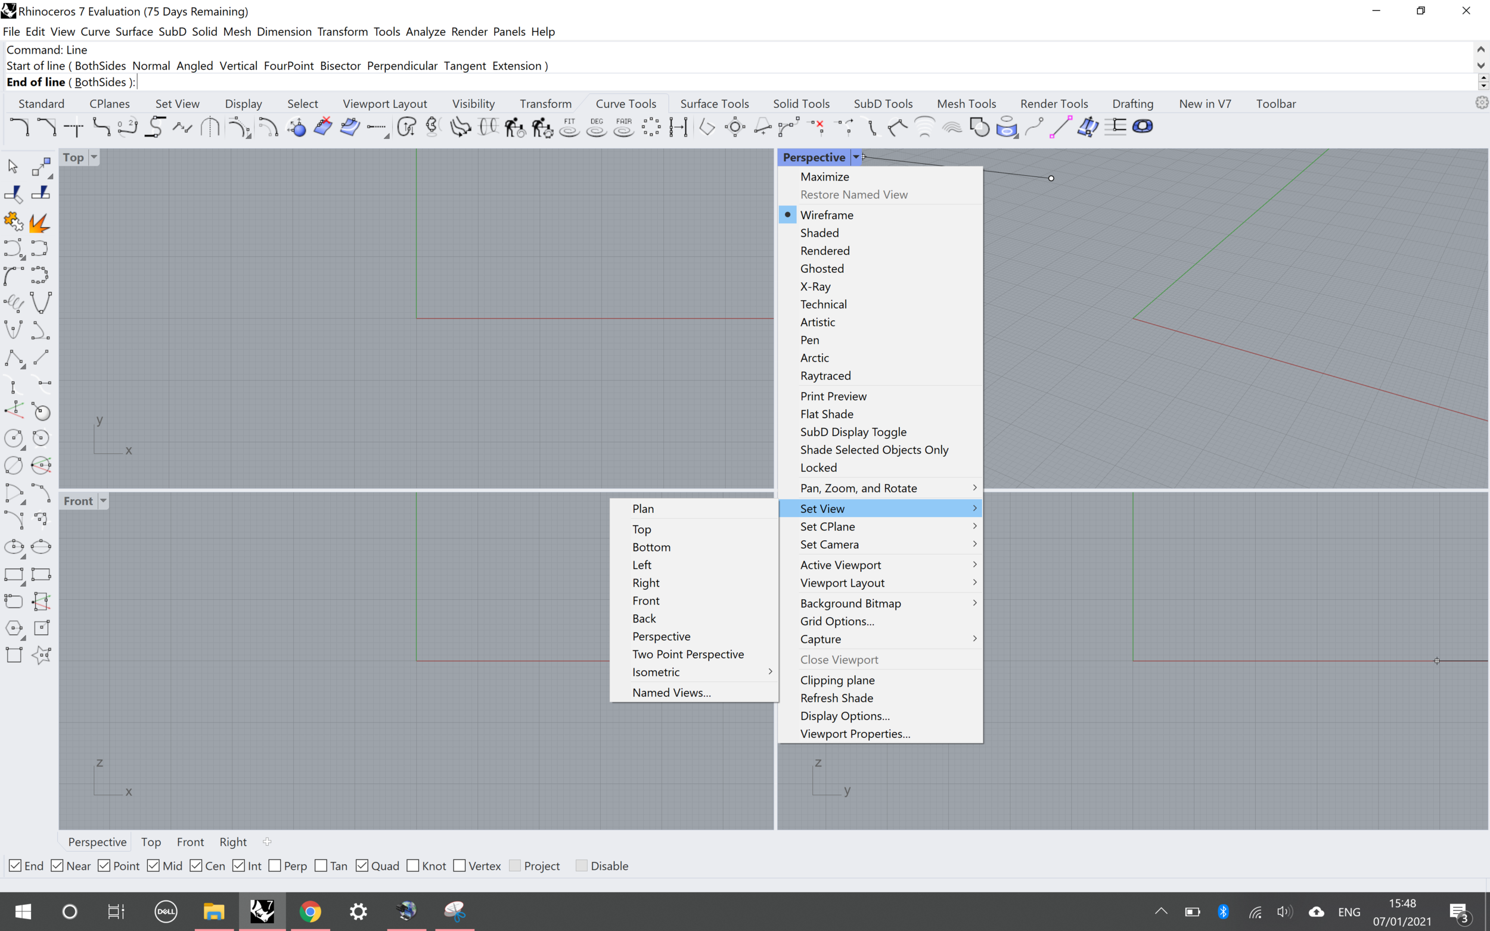Open the Curve menu in menu bar
Image resolution: width=1490 pixels, height=931 pixels.
95,32
